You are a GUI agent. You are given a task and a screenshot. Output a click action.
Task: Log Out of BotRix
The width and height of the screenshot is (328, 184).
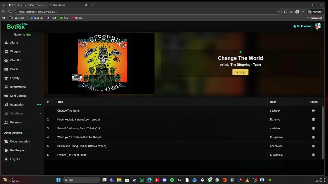[x=15, y=159]
